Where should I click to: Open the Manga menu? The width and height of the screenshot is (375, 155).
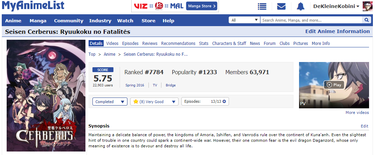click(38, 21)
